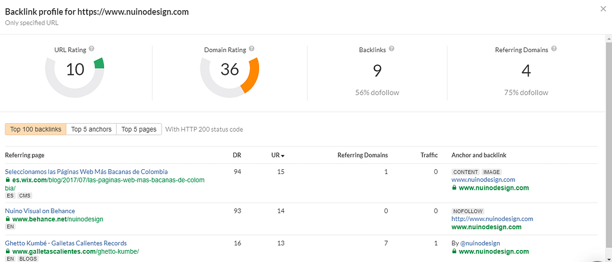Click UR value 13 in Ghetto Kumbé row
Viewport: 612px width, 262px height.
click(280, 243)
